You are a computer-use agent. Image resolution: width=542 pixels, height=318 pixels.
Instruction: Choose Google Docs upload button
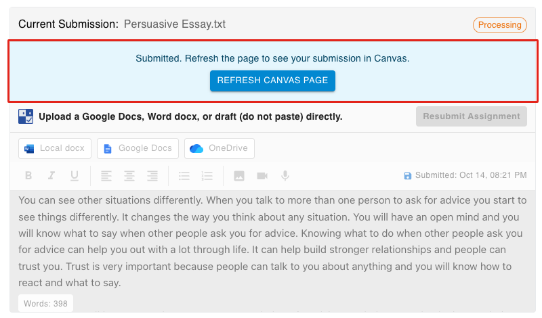coord(138,148)
